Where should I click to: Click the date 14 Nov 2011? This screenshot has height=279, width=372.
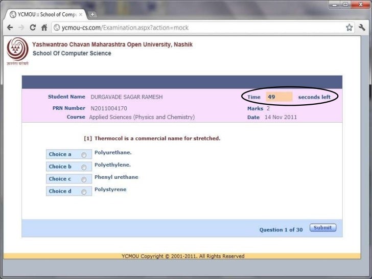[281, 117]
